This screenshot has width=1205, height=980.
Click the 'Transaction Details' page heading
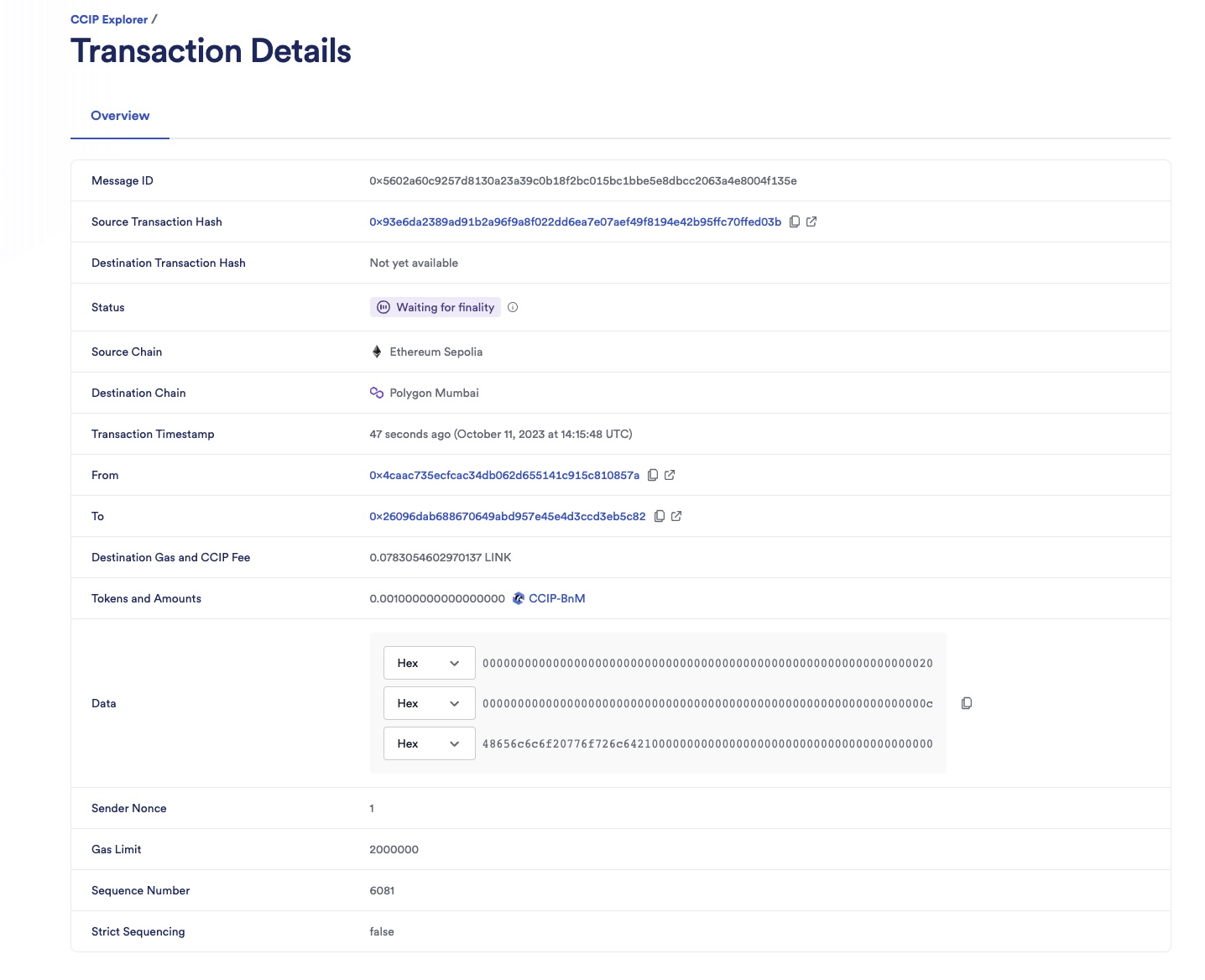(211, 51)
